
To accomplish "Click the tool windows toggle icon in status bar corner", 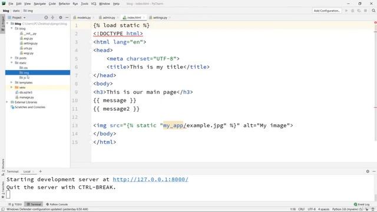I will (x=3, y=210).
